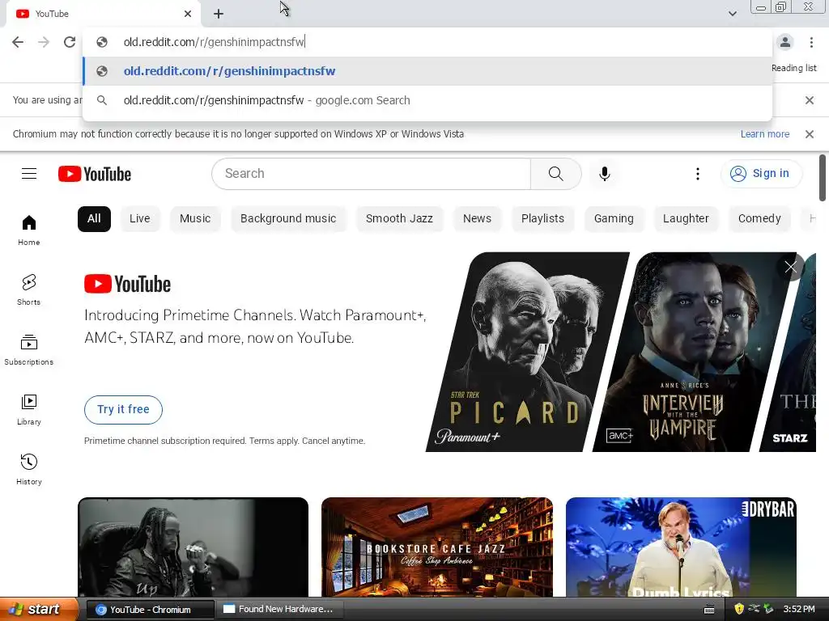Click the YouTube logo in the header
The image size is (829, 621).
(x=95, y=174)
